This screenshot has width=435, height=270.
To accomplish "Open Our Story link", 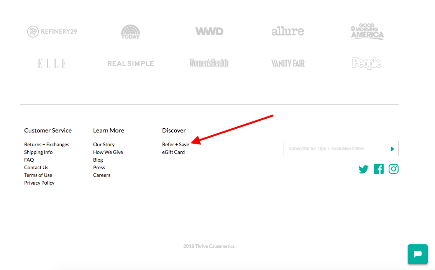I will tap(104, 144).
